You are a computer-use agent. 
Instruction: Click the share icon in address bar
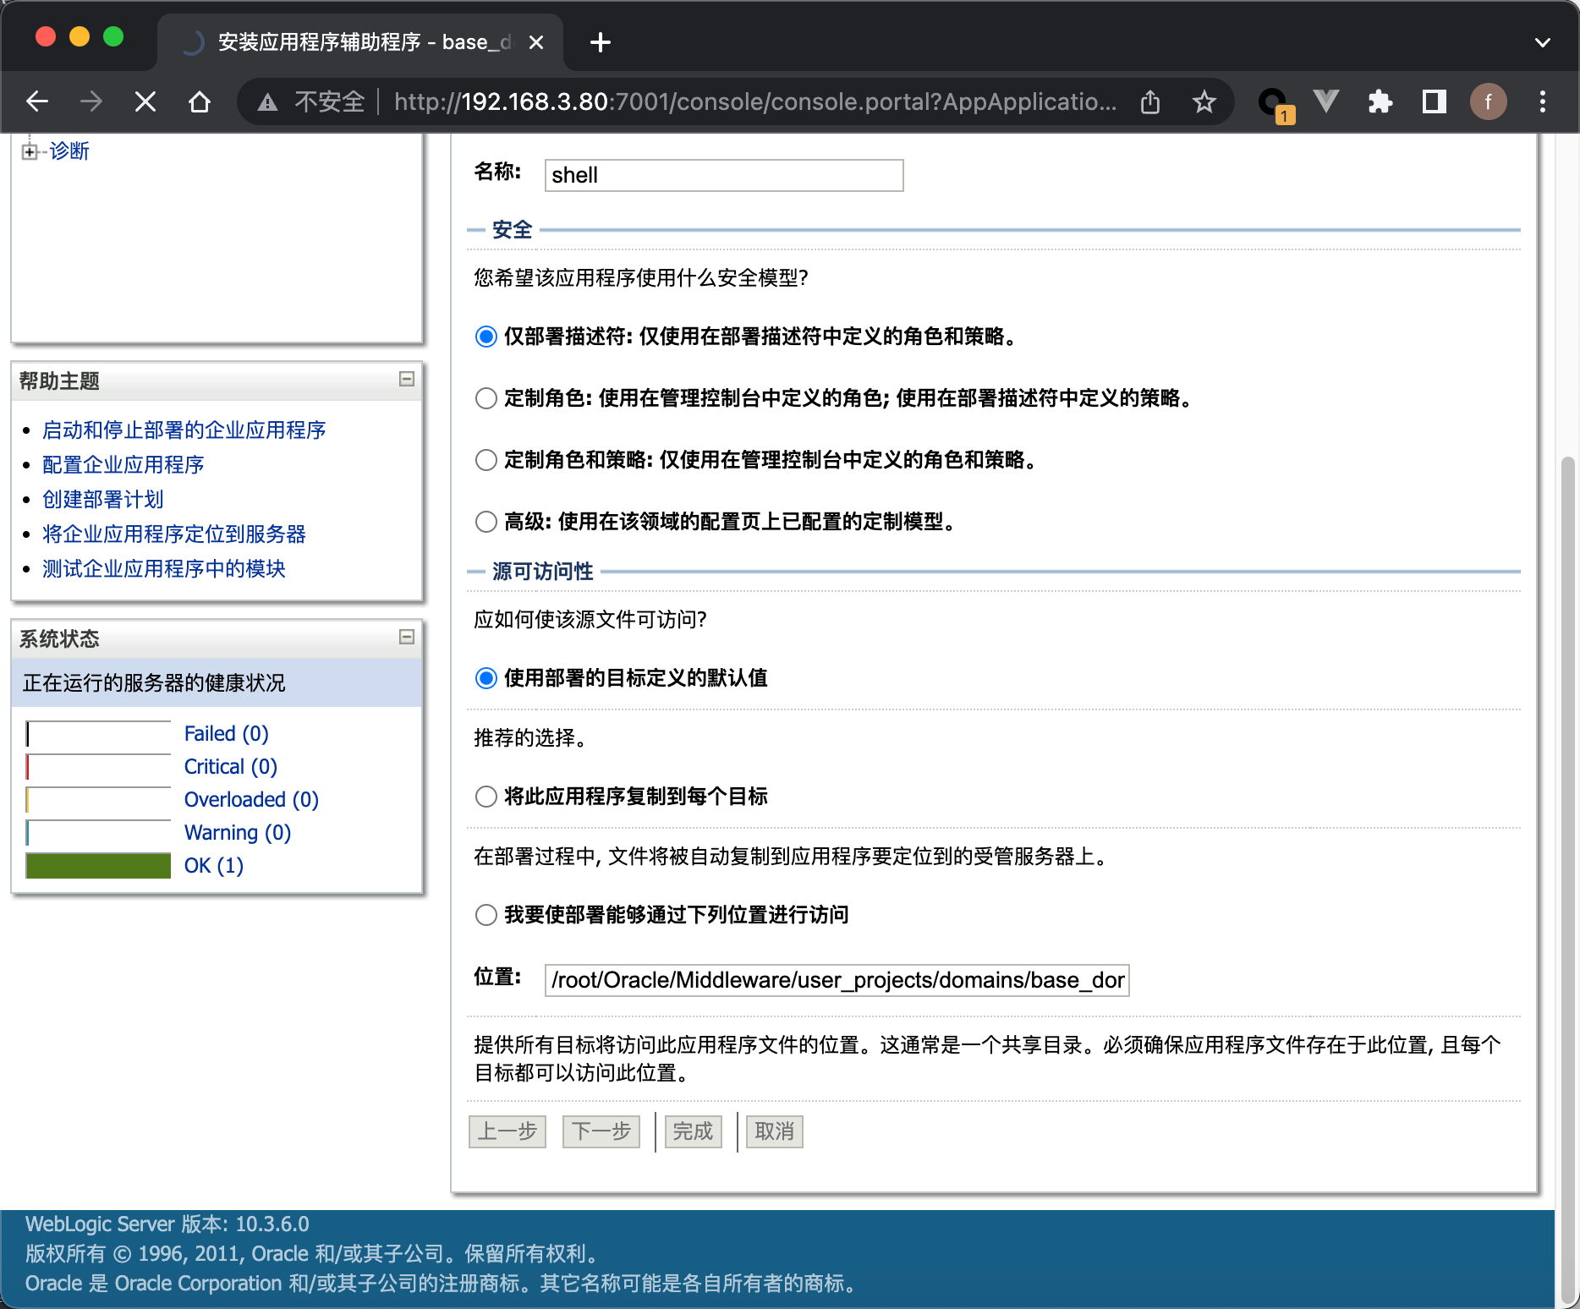coord(1150,102)
